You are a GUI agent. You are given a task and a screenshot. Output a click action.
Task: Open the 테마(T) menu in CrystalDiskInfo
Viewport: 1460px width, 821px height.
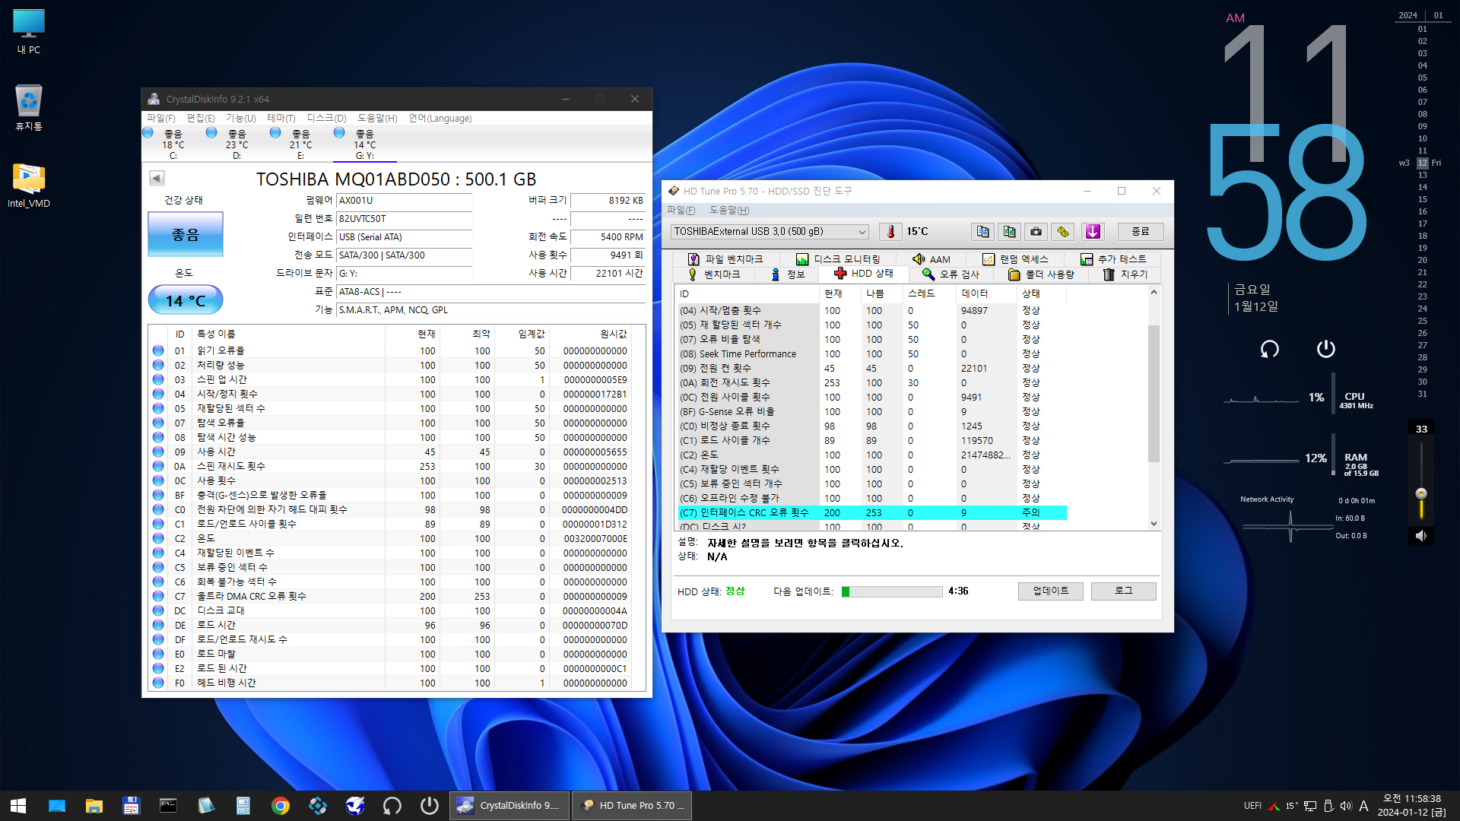281,119
